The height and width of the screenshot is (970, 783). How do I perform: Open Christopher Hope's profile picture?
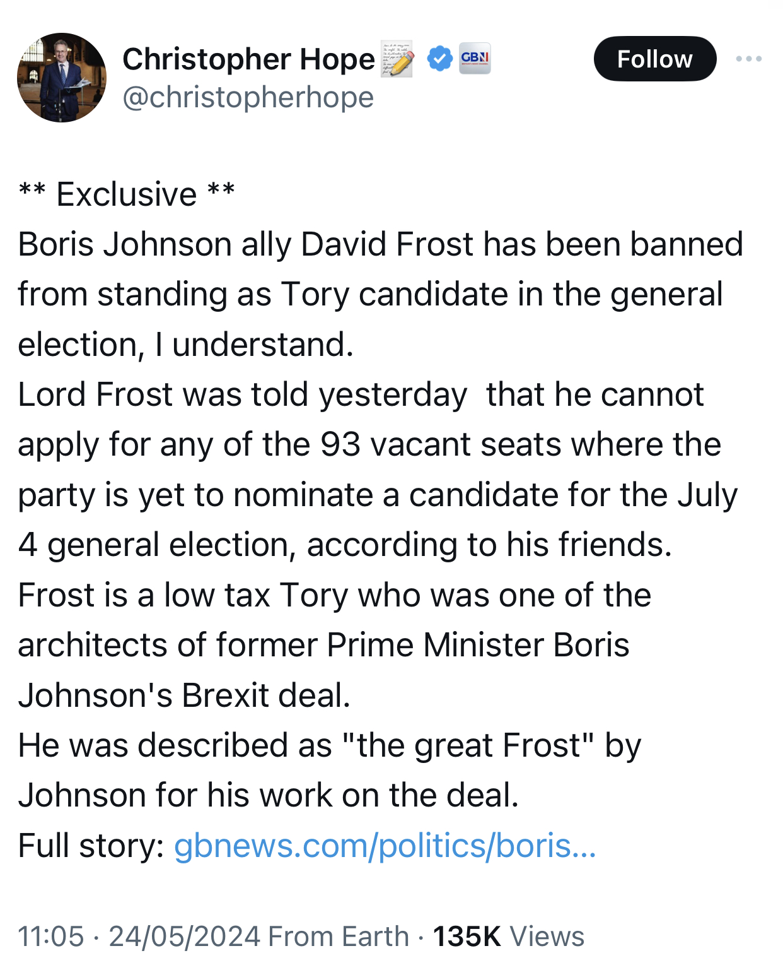coord(62,78)
